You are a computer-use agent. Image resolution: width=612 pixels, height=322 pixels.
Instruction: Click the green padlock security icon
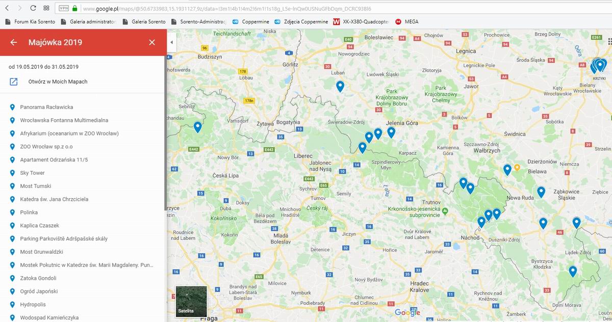[75, 8]
